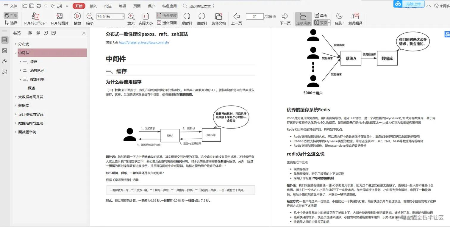
Task: Collapse the 三、搜索引擎 bookmark node
Action: coord(21,79)
